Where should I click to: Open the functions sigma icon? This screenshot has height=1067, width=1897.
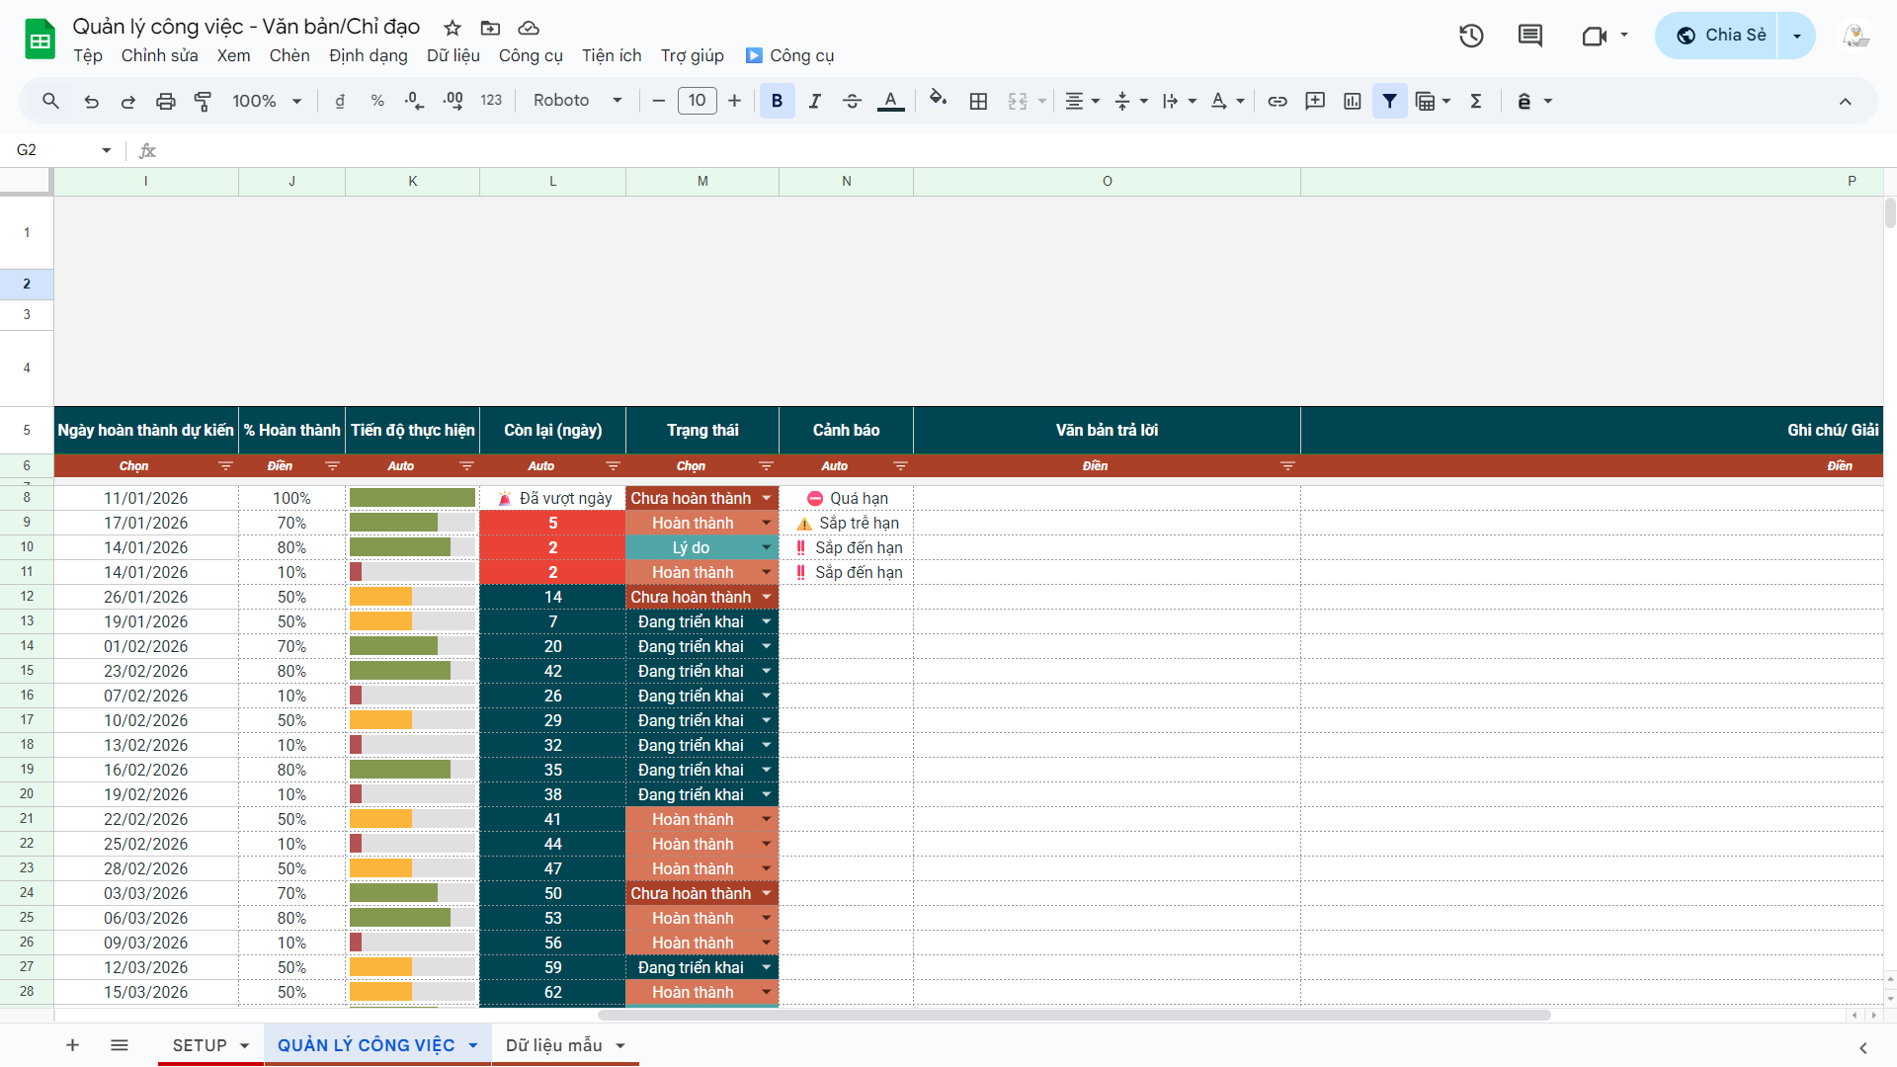click(1476, 101)
